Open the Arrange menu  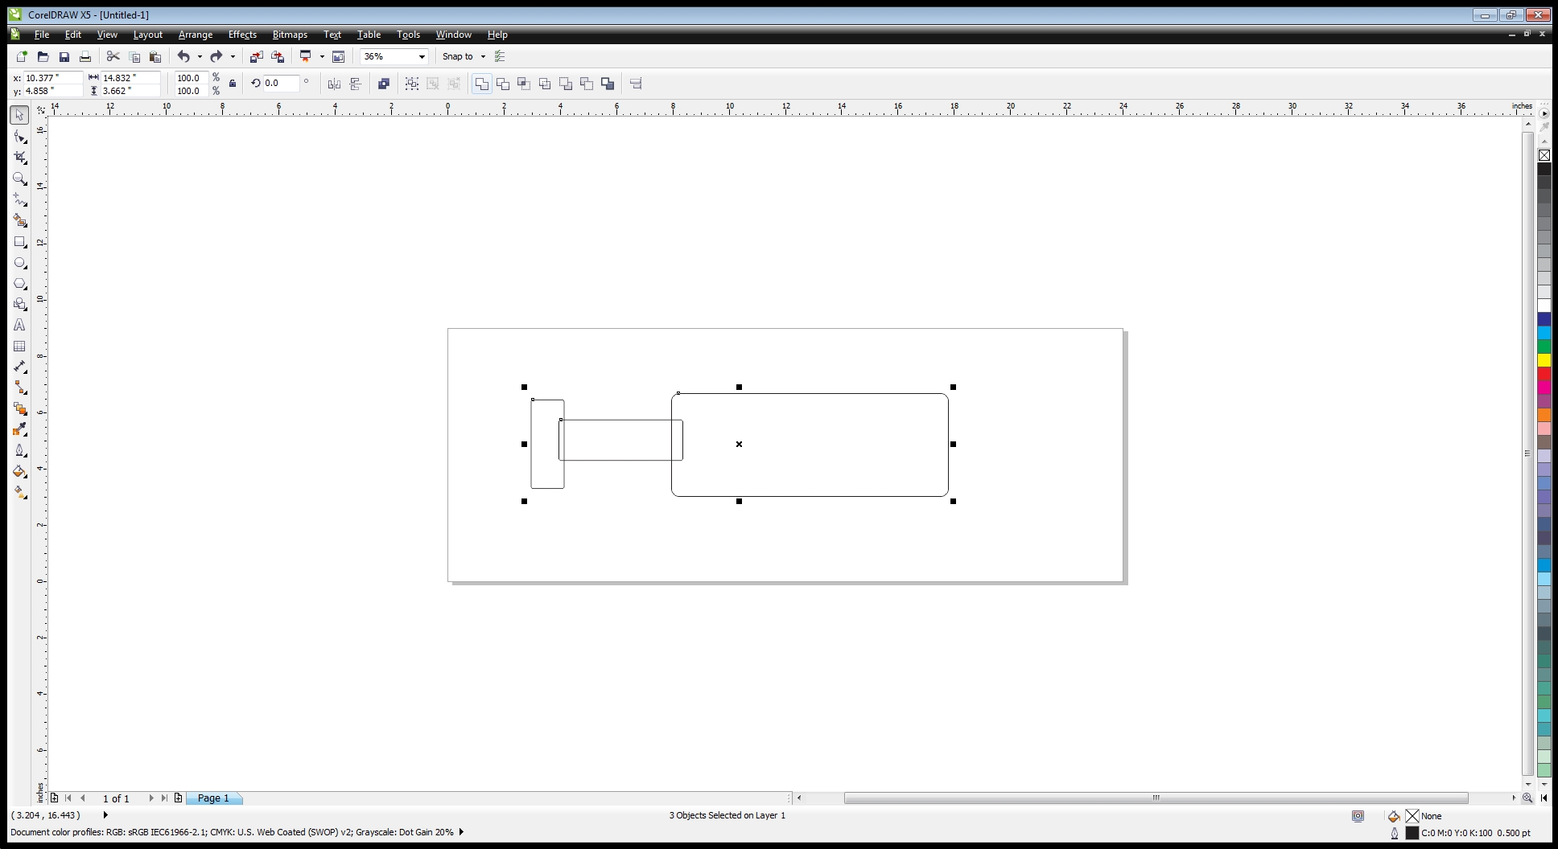click(196, 35)
